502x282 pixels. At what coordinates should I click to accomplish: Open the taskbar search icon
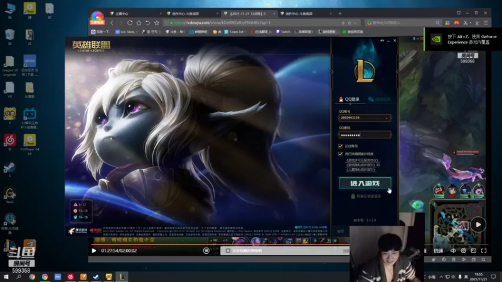[x=19, y=276]
